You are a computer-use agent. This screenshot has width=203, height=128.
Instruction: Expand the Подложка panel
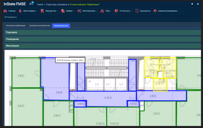103,32
